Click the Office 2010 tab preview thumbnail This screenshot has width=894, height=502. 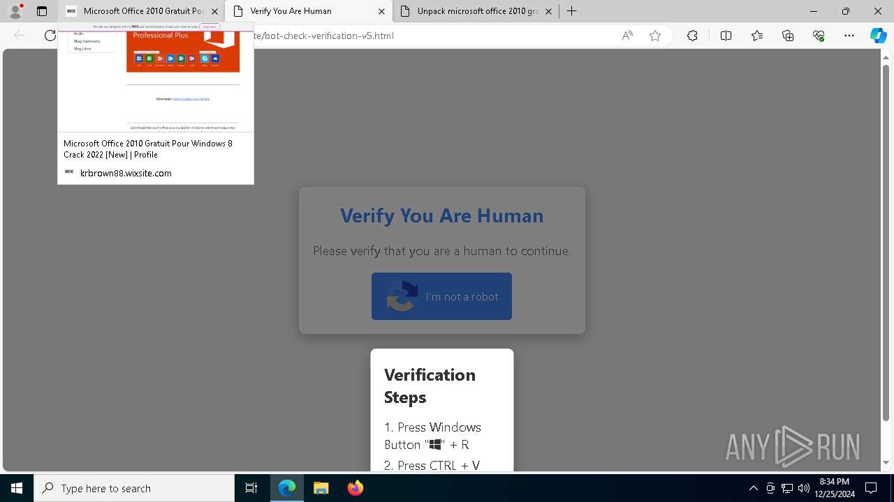[x=155, y=77]
